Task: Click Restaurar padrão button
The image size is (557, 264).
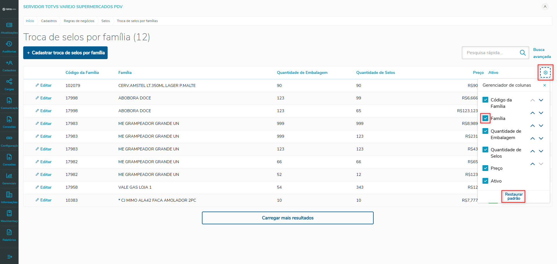Action: [x=513, y=196]
